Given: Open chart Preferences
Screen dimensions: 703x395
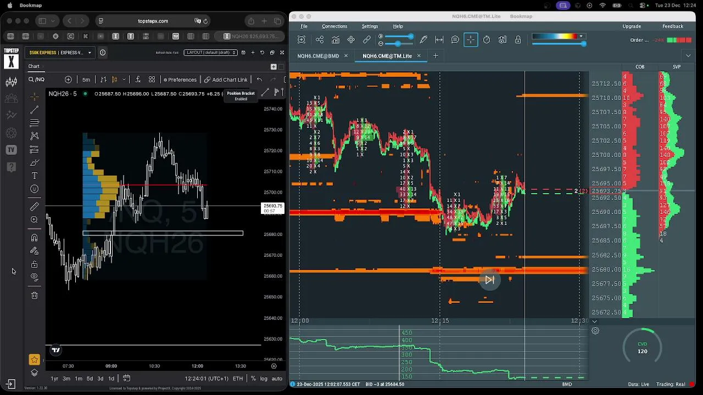Looking at the screenshot, I should pos(180,80).
